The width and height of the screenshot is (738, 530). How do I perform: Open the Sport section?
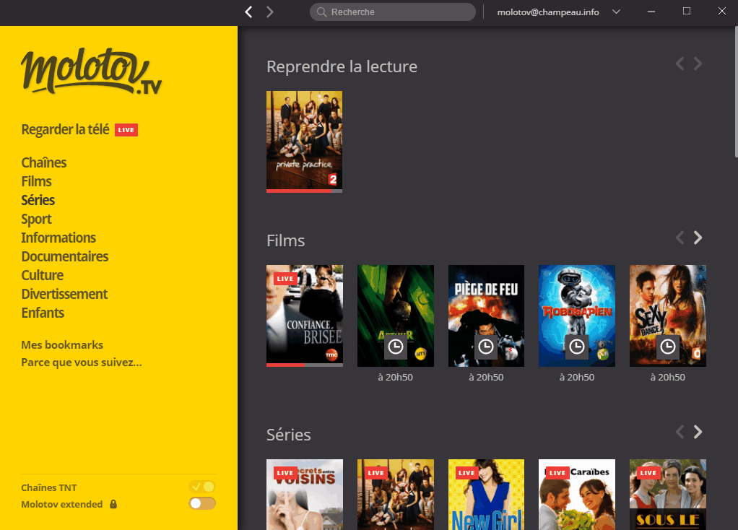pos(36,220)
